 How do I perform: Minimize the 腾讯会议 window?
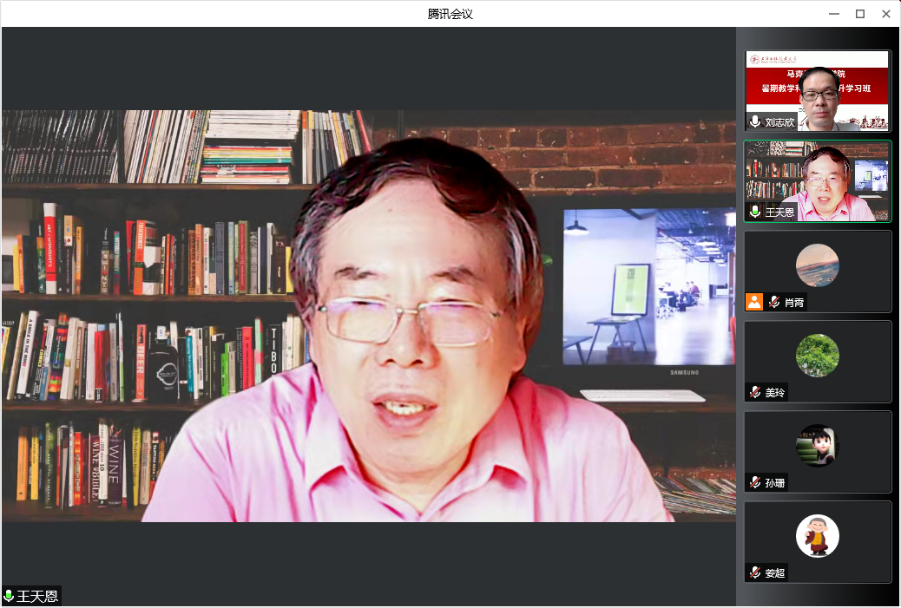click(833, 14)
